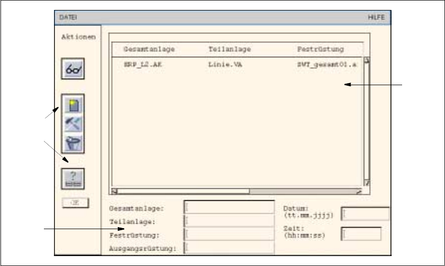445x266 pixels.
Task: Click the vertical scrollbar up arrow
Action: click(x=367, y=60)
